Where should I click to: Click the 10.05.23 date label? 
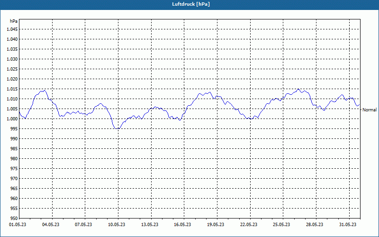pos(117,225)
